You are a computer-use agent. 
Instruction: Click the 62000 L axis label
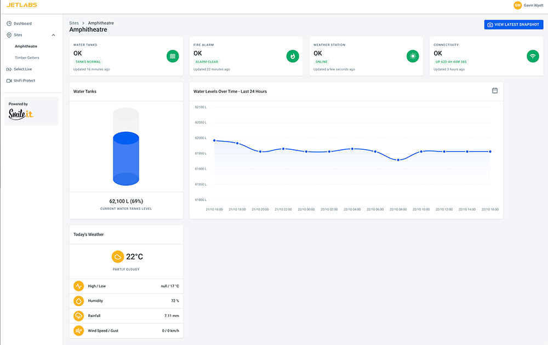point(201,138)
